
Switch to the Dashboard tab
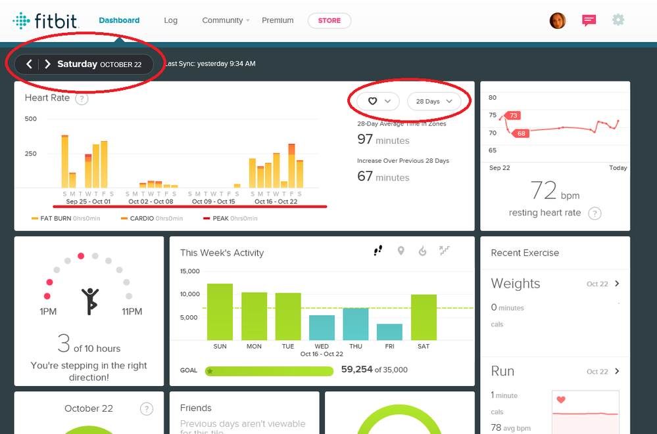click(119, 20)
